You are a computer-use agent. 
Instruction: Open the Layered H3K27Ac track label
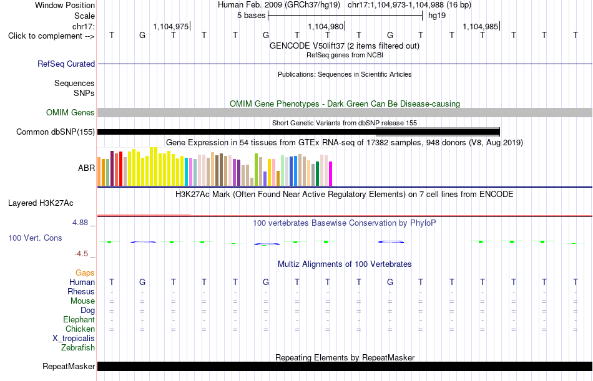[41, 203]
